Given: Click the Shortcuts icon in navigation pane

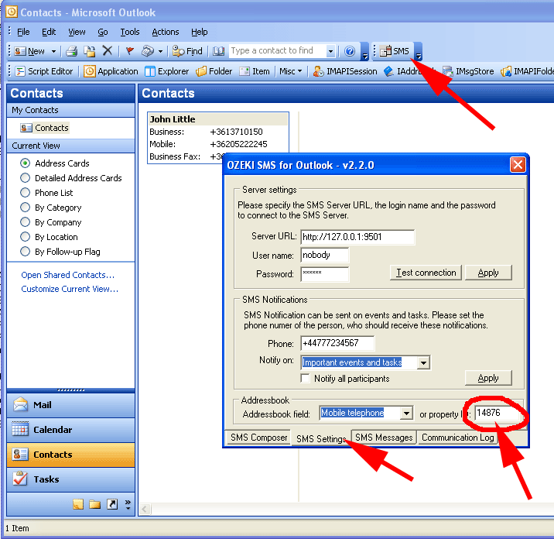Looking at the screenshot, I should (112, 504).
